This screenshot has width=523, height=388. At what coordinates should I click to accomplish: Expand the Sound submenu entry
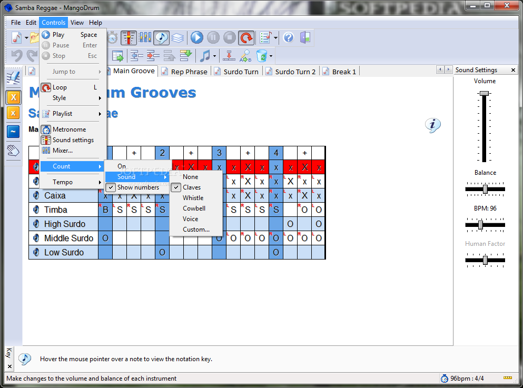[x=137, y=177]
